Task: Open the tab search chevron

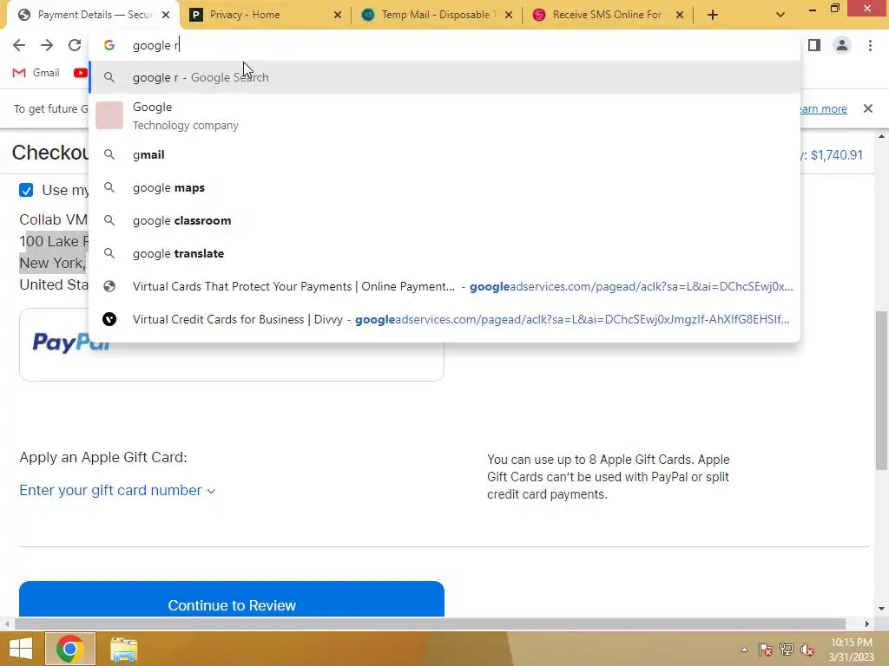Action: pyautogui.click(x=780, y=15)
